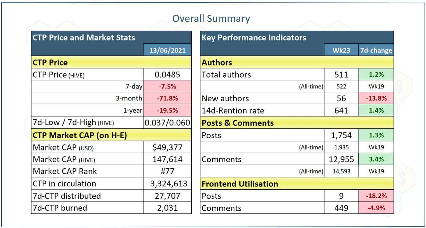Click the 'Key Performance Indicators' header
This screenshot has height=228, width=426.
(254, 37)
